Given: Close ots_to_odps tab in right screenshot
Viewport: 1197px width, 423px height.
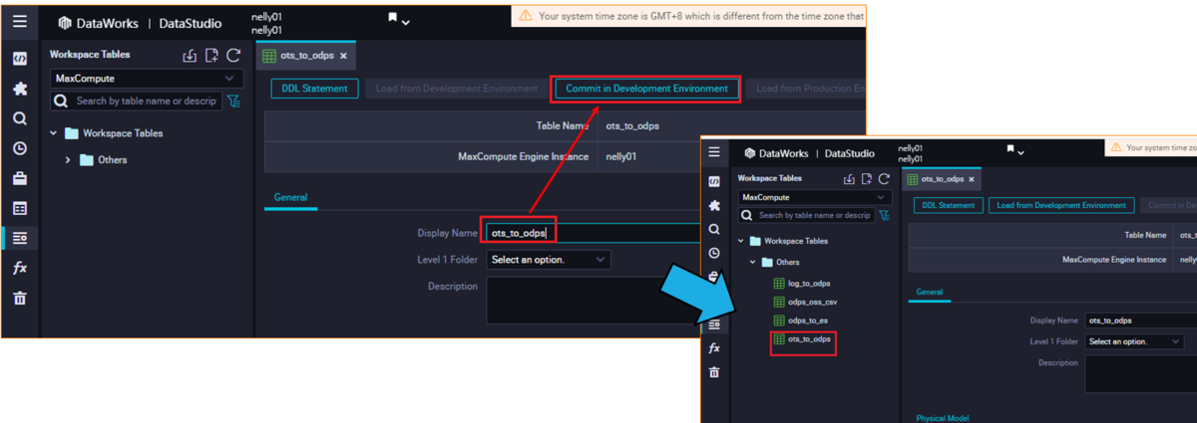Looking at the screenshot, I should (x=974, y=179).
